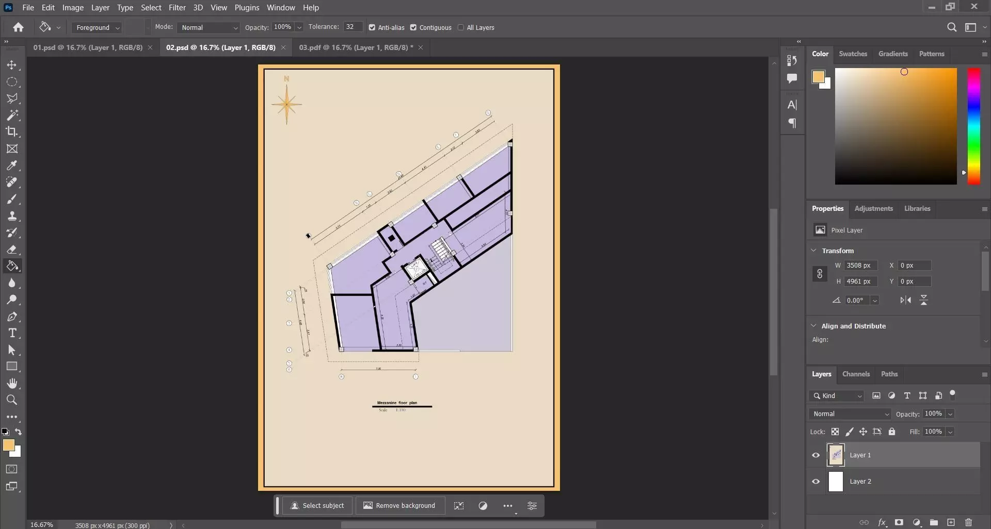Open the layer blend mode Normal dropdown

[850, 414]
